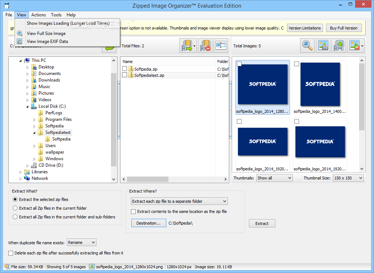This screenshot has height=273, width=374.
Task: Open the Extract each zip file to separate folder dropdown
Action: (x=179, y=201)
